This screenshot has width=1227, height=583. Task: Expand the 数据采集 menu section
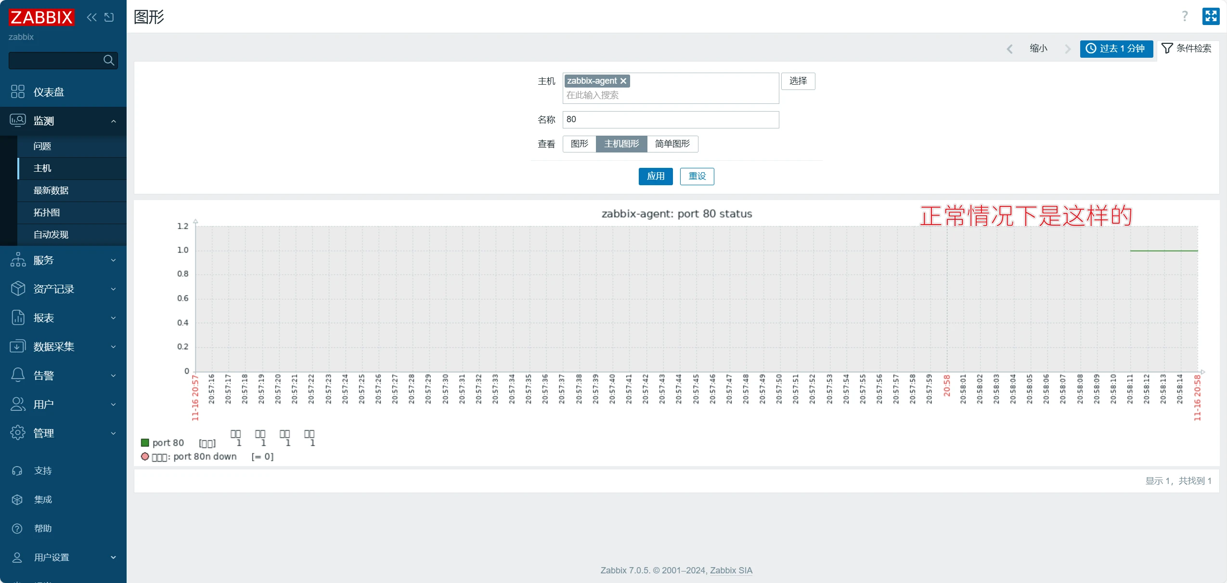coord(63,347)
